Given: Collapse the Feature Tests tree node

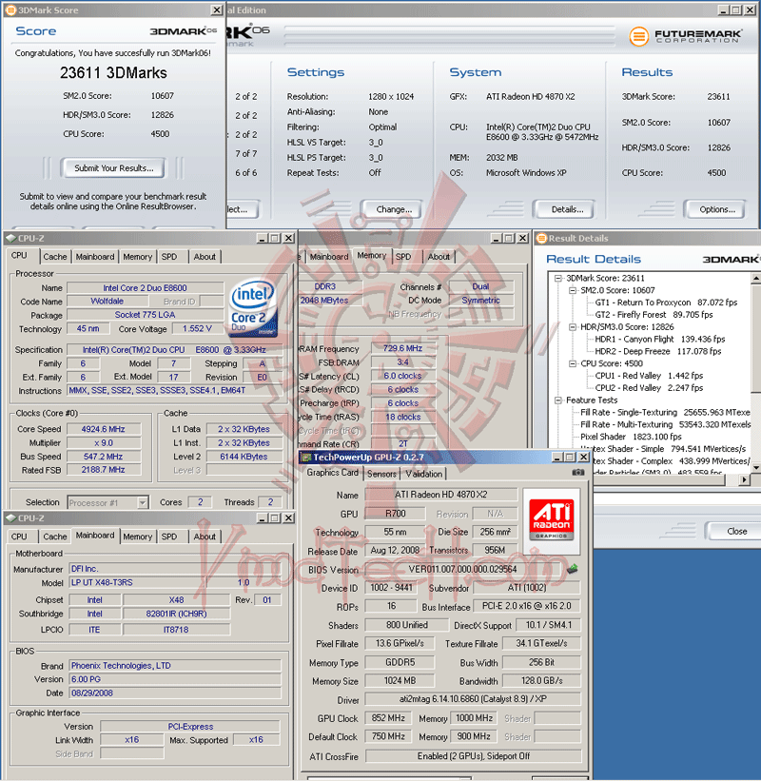Looking at the screenshot, I should click(557, 400).
